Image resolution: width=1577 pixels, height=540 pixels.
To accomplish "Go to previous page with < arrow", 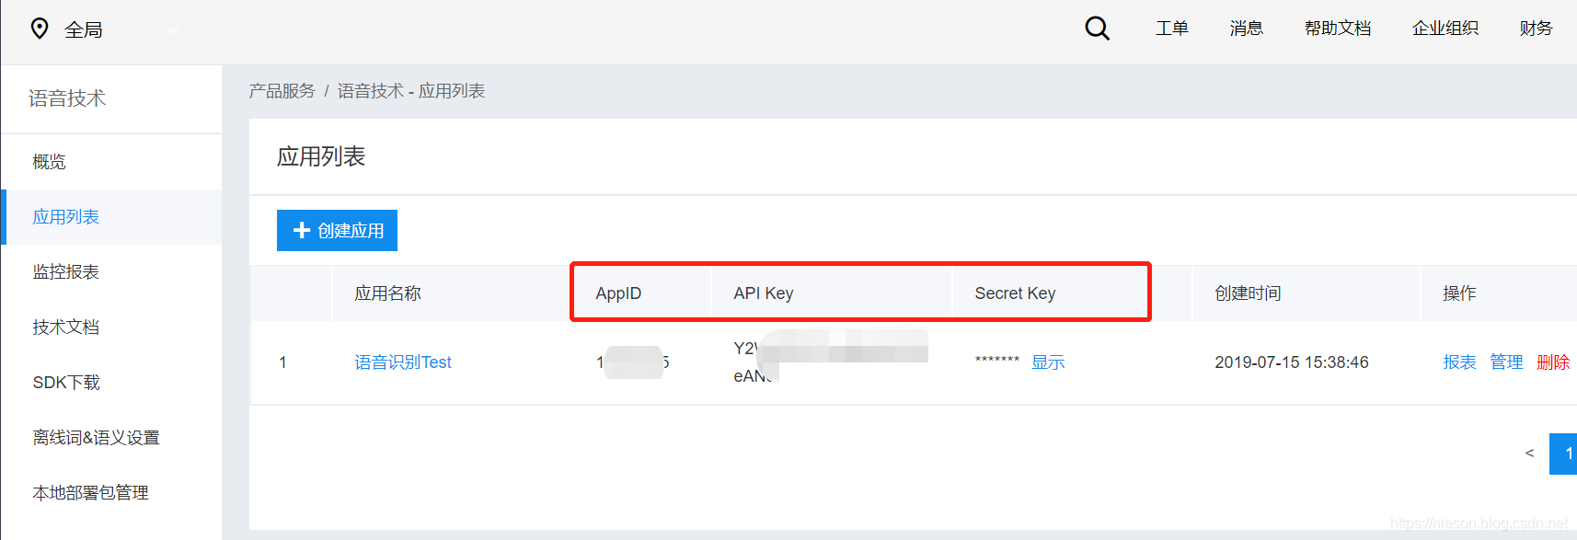I will [x=1529, y=454].
